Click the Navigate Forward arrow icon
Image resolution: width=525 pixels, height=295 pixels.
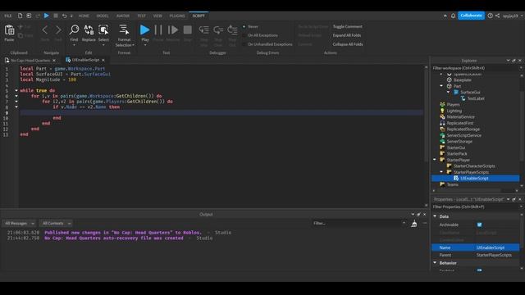58,29
